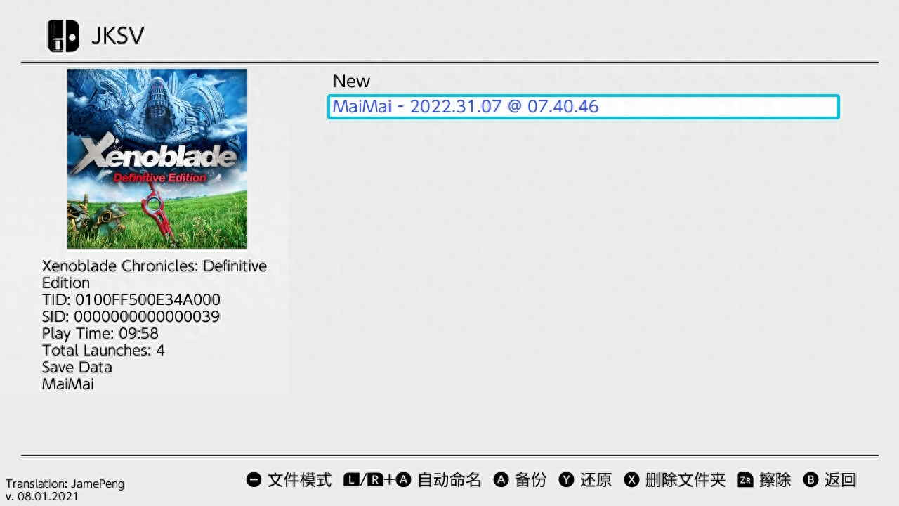Click the JKSV Switch logo icon
The height and width of the screenshot is (506, 899).
[63, 36]
